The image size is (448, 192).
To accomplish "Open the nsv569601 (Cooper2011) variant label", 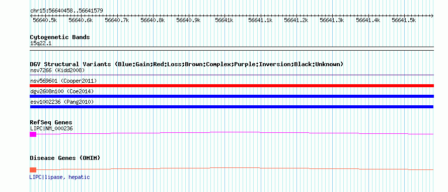I will (x=63, y=81).
